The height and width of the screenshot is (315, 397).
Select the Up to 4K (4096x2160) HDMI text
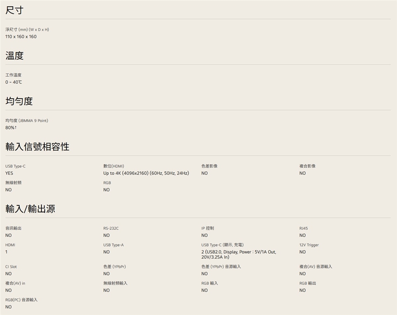click(x=146, y=173)
